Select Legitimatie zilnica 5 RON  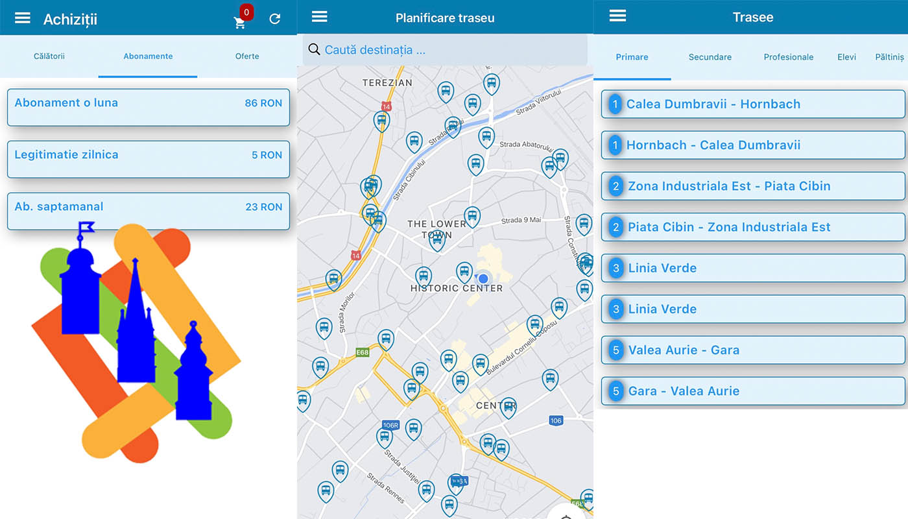[148, 159]
